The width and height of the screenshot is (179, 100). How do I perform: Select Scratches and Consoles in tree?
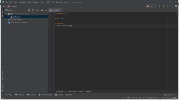[x=26, y=22]
